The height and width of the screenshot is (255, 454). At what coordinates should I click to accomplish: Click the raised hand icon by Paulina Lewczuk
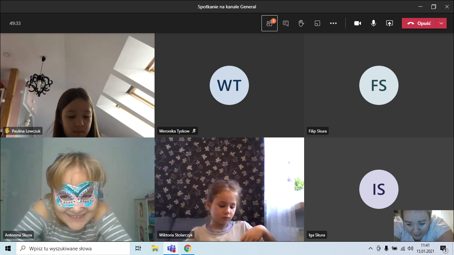pyautogui.click(x=7, y=131)
